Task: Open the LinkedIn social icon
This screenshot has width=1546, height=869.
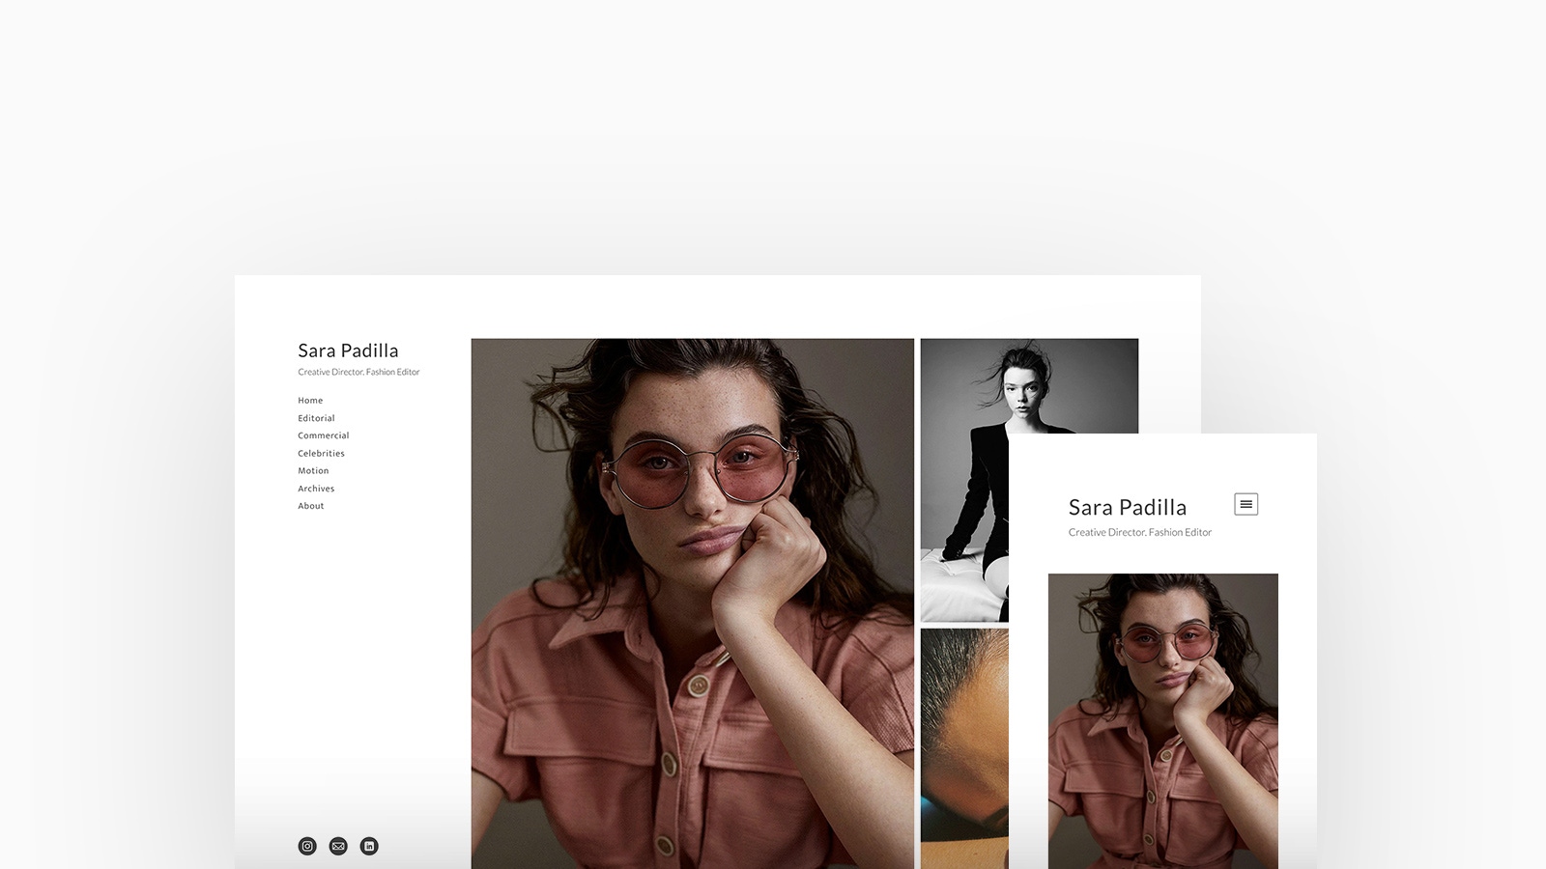Action: [x=369, y=846]
